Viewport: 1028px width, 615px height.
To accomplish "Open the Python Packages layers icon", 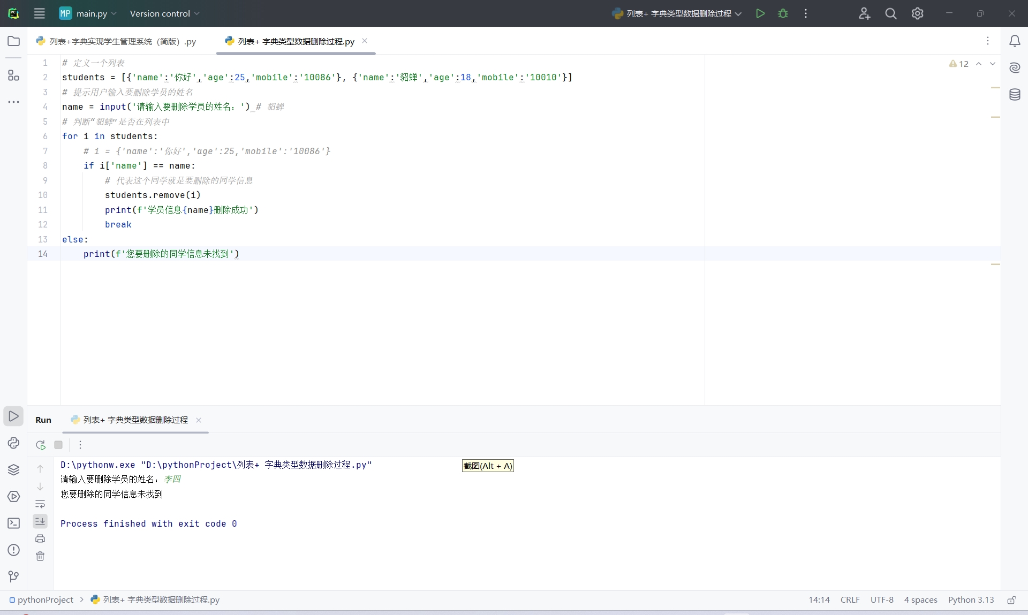I will tap(13, 470).
